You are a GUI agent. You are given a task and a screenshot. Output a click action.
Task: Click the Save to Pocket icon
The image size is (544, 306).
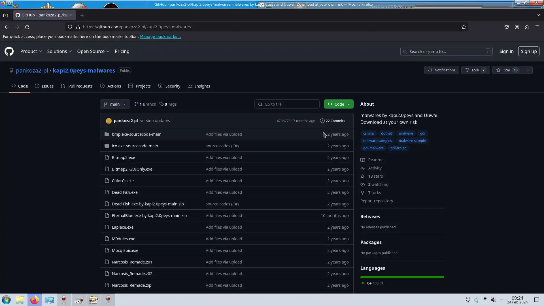(507, 27)
